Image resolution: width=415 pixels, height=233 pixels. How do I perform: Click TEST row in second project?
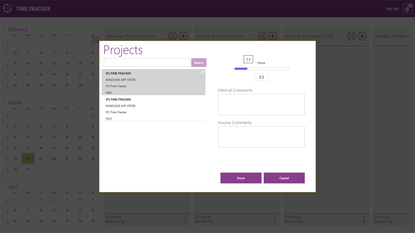click(109, 119)
